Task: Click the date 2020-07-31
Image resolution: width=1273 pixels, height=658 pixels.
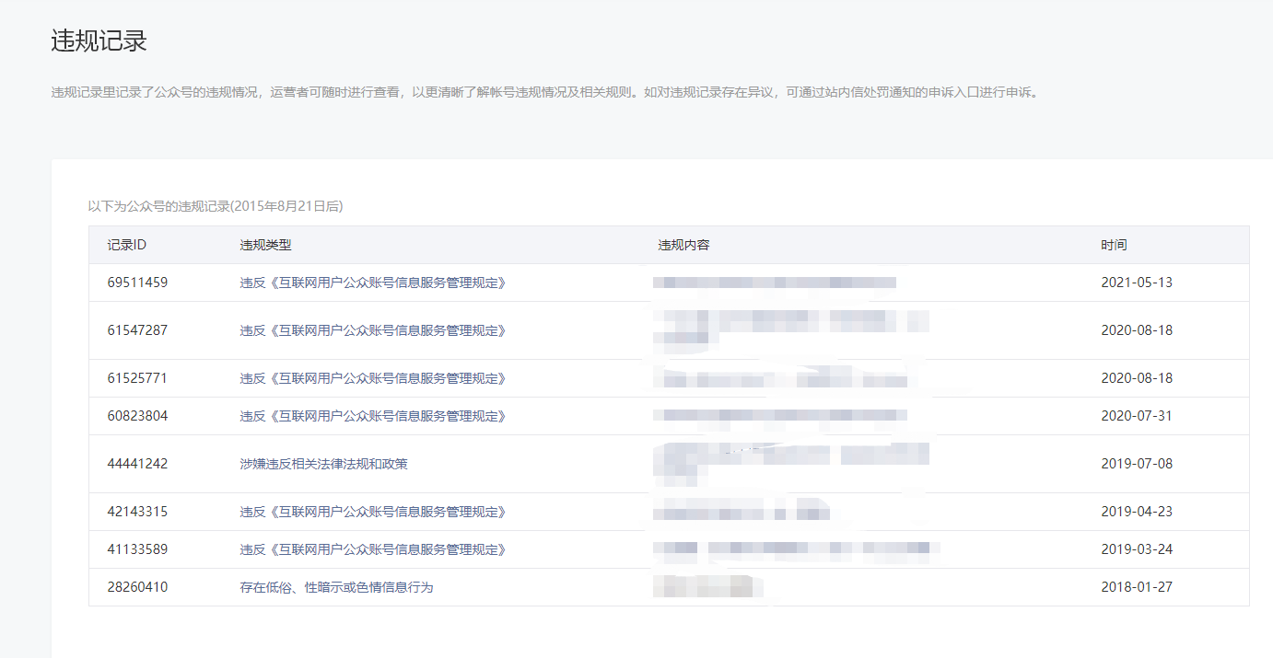Action: pos(1137,416)
